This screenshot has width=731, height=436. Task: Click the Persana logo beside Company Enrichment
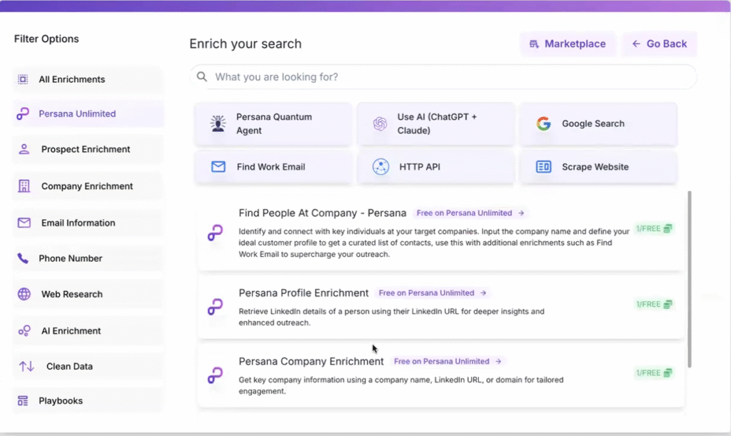(215, 375)
